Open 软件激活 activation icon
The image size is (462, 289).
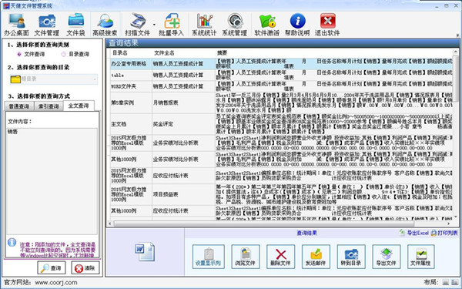pos(267,25)
